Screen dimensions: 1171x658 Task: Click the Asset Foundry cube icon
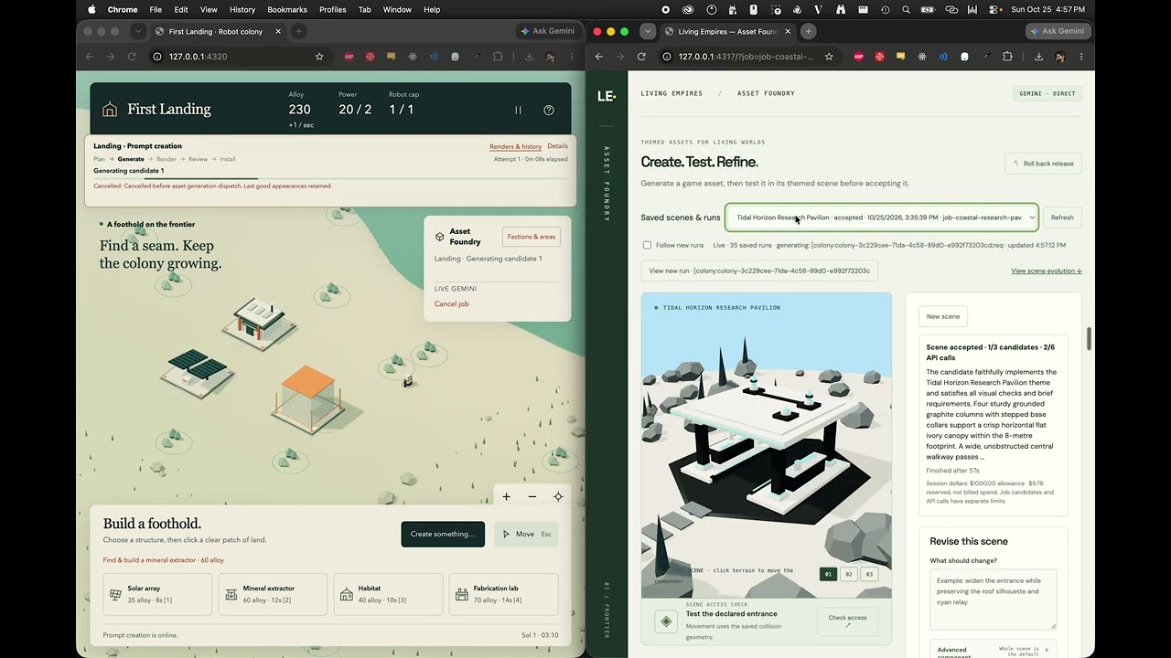[439, 236]
